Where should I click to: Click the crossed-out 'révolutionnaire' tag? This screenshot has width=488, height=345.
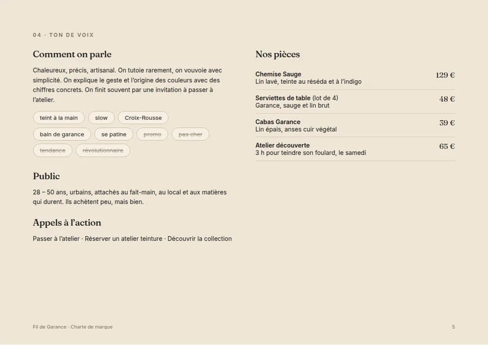[102, 151]
